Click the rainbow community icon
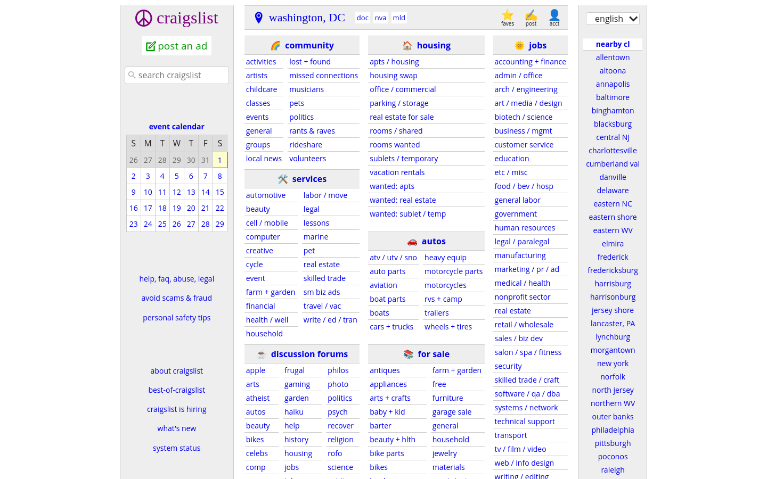767x479 pixels. click(x=275, y=46)
